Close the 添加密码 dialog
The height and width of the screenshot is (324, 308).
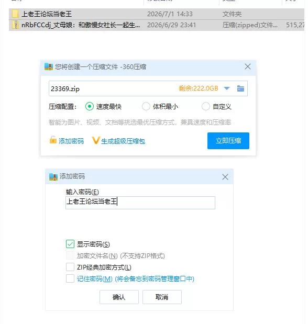pyautogui.click(x=225, y=177)
